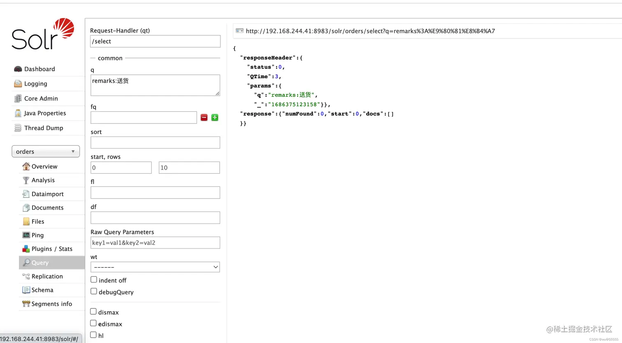Click the "numFound" text in the response
This screenshot has width=622, height=343.
coord(299,114)
